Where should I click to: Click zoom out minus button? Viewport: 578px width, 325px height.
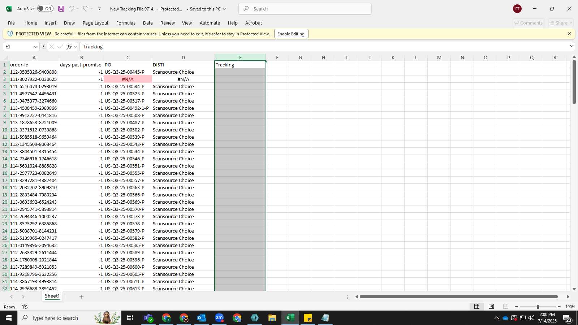[x=517, y=307]
